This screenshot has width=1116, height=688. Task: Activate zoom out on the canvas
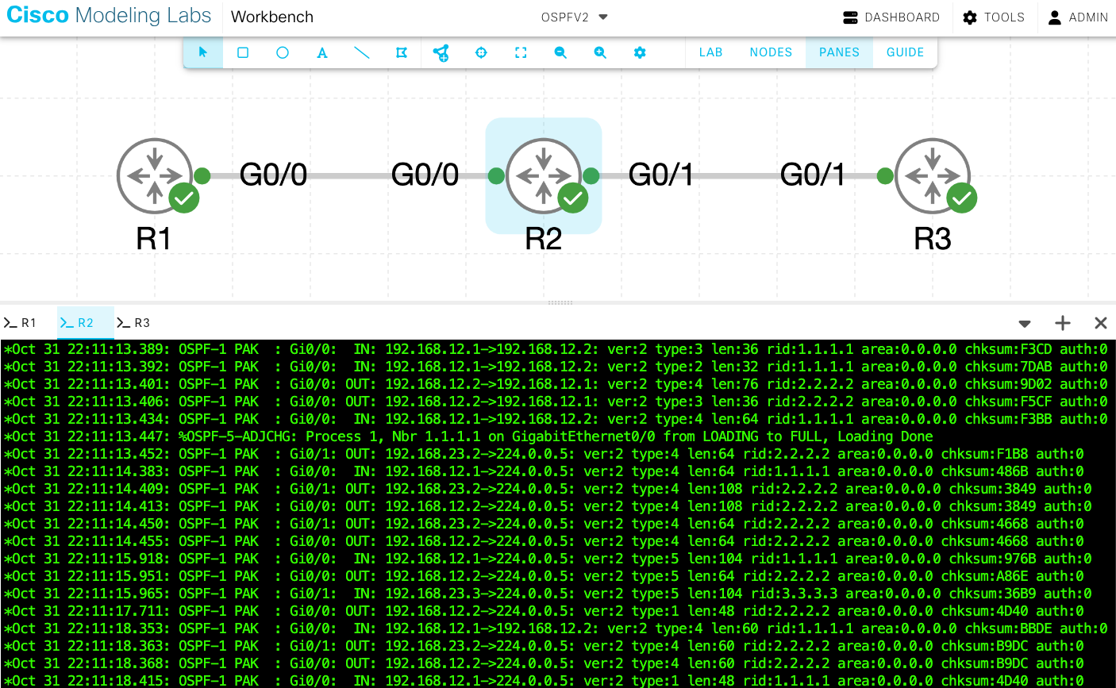(x=560, y=52)
